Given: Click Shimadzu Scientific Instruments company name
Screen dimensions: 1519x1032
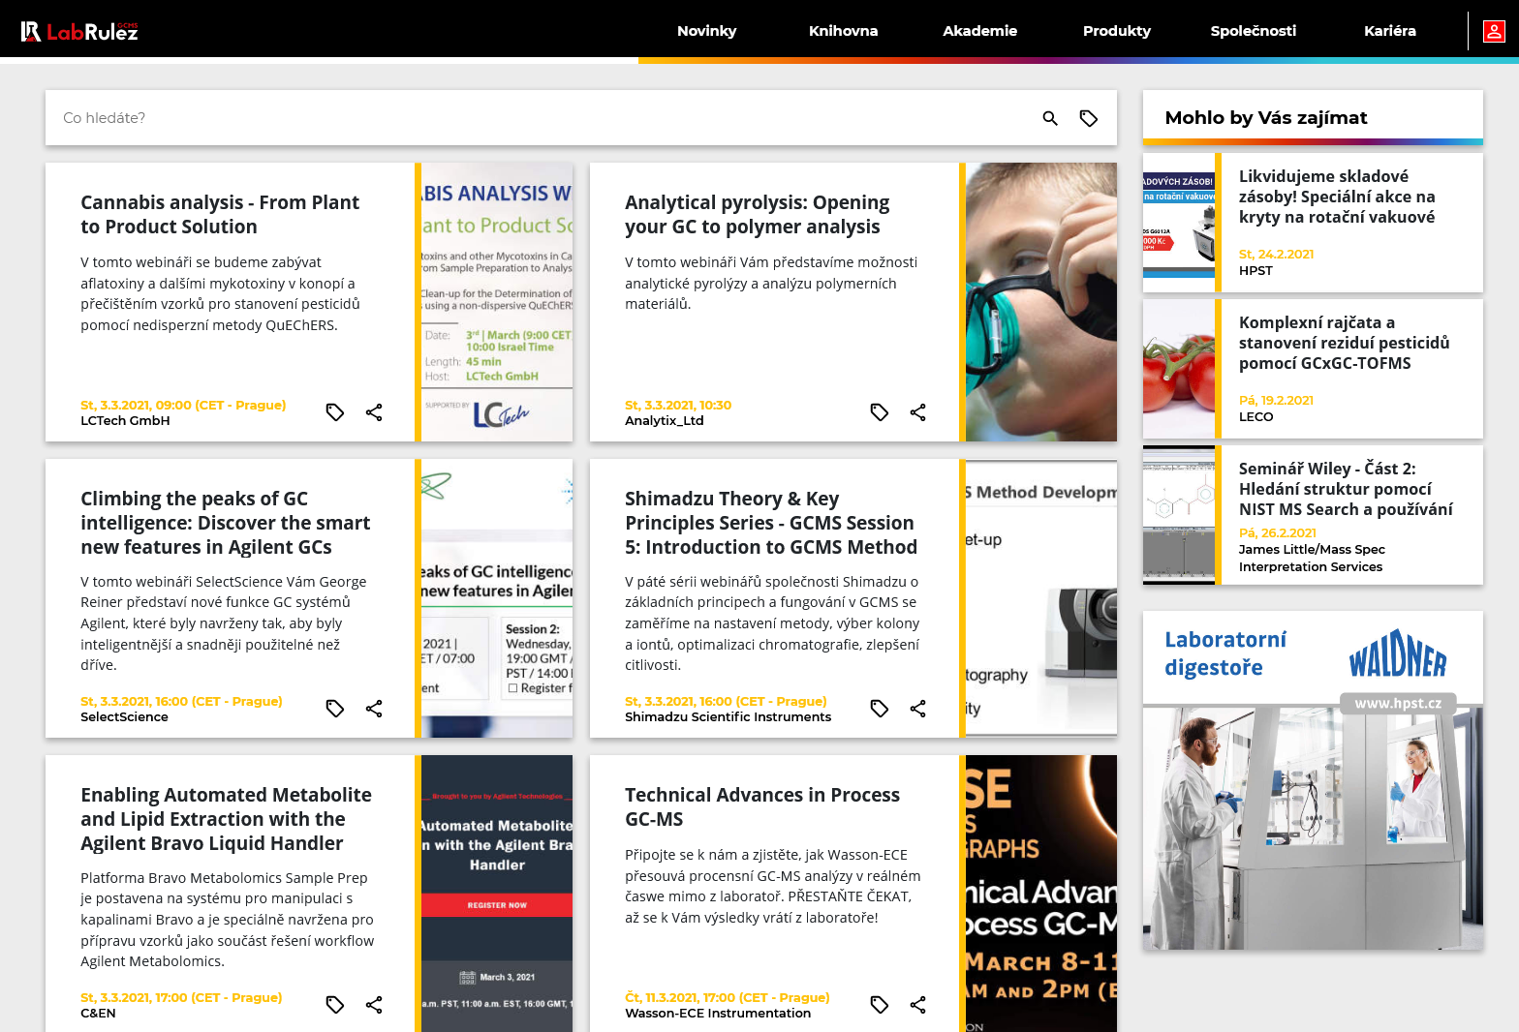Looking at the screenshot, I should 728,717.
